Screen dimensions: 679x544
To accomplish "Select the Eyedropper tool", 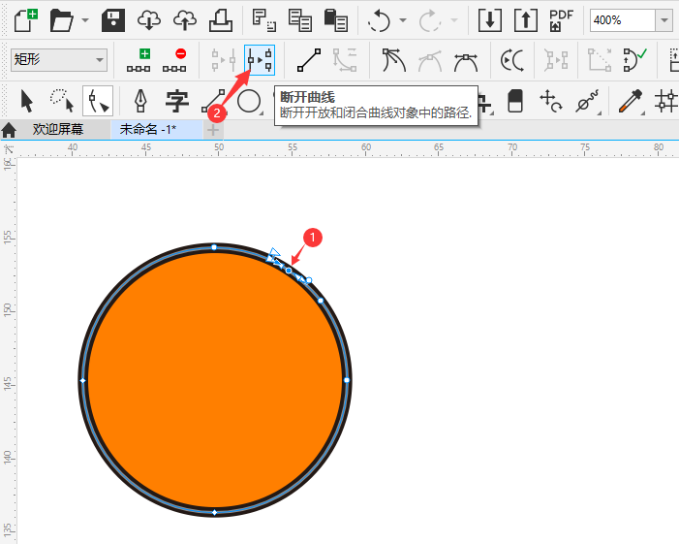I will (x=630, y=101).
